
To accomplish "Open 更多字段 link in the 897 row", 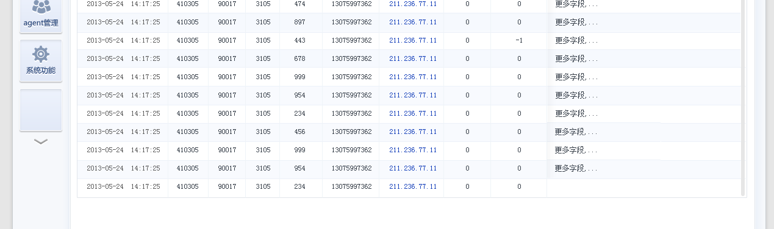I will (576, 22).
